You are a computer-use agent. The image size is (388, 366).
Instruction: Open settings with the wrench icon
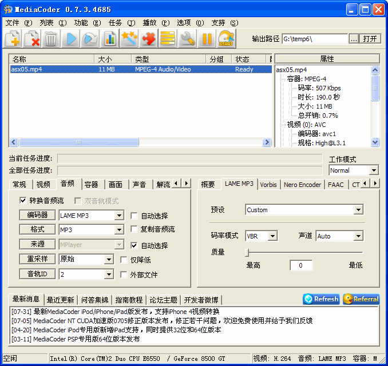(187, 38)
